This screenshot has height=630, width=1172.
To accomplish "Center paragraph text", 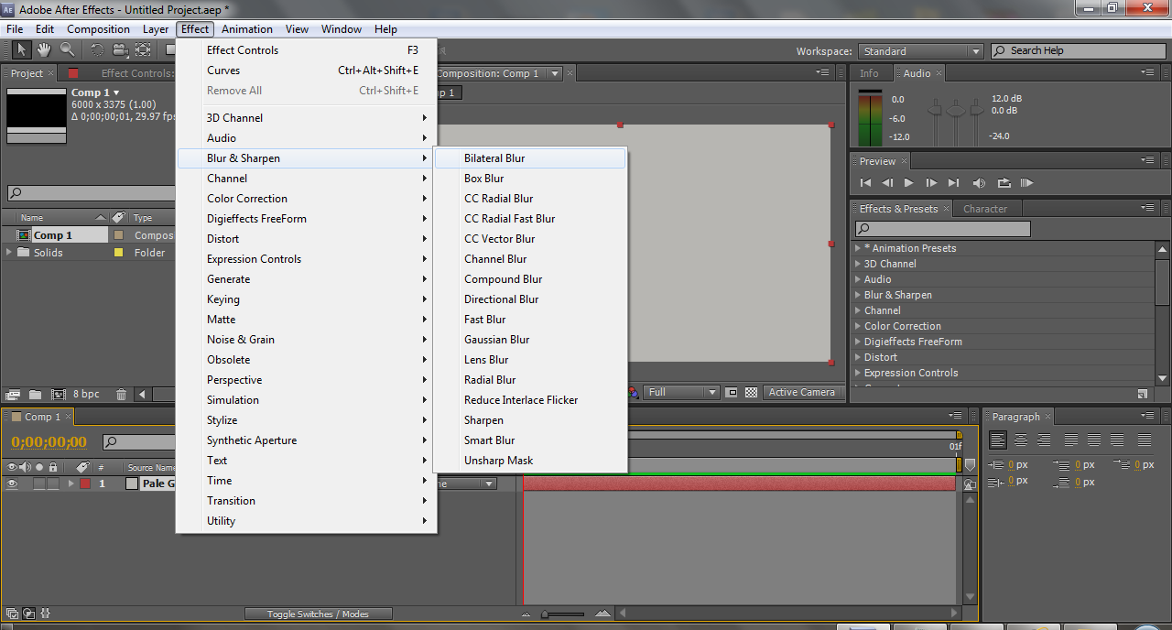I will (1020, 440).
